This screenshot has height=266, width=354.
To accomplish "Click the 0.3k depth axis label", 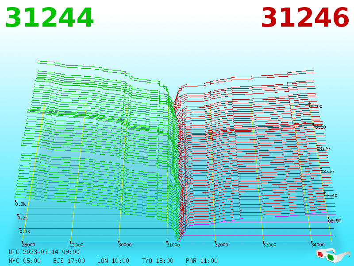I will (x=20, y=204).
